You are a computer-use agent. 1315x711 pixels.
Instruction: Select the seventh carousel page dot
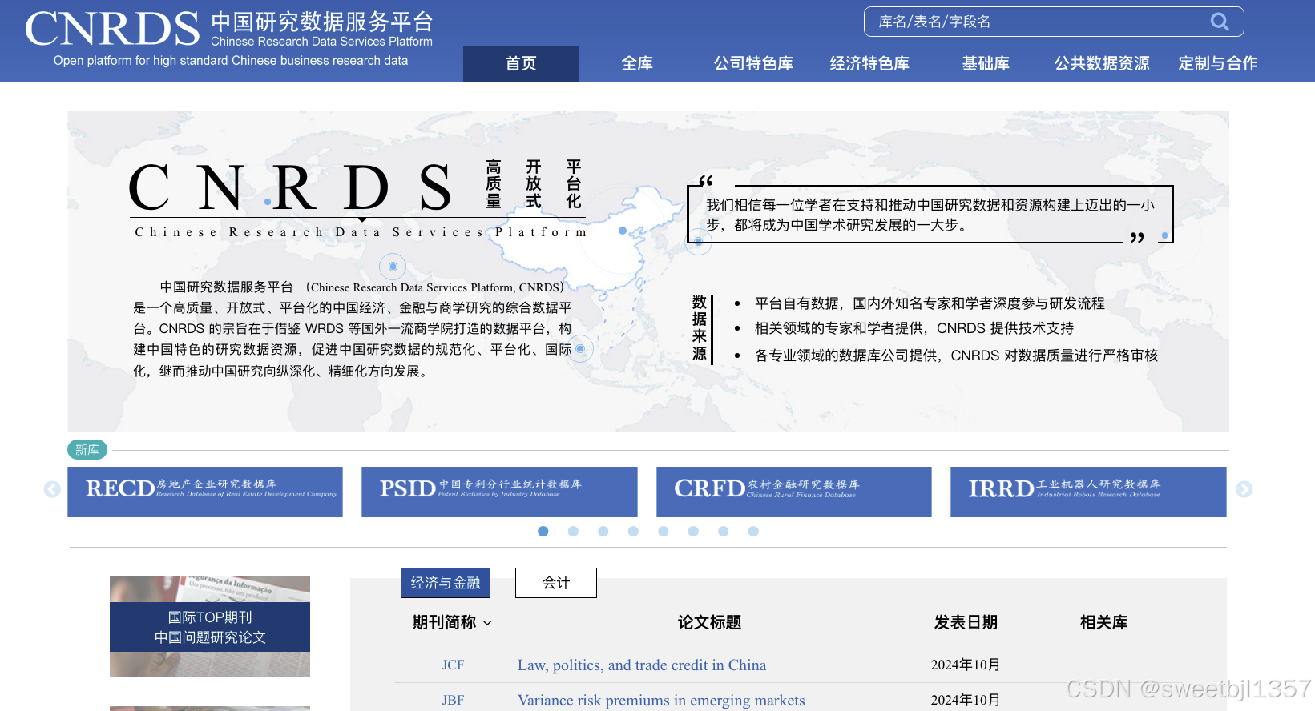point(724,531)
